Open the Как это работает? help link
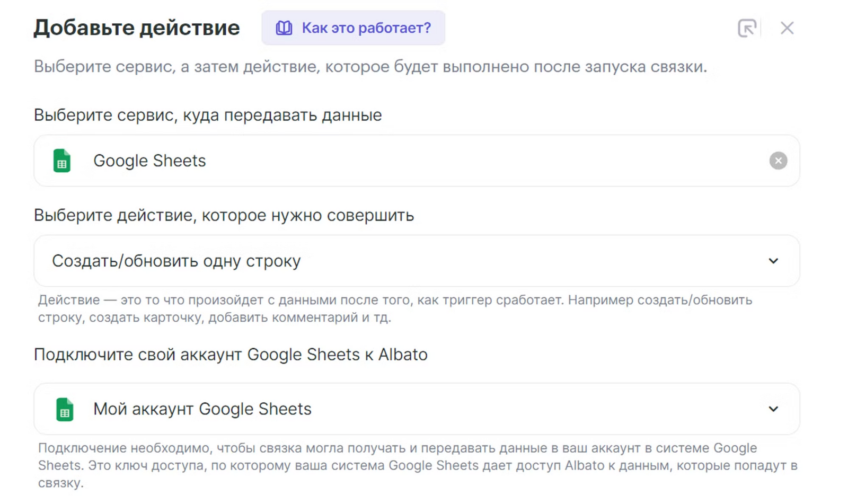 [366, 28]
